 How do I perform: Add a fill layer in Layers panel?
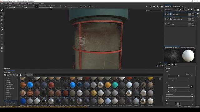[x=186, y=10]
